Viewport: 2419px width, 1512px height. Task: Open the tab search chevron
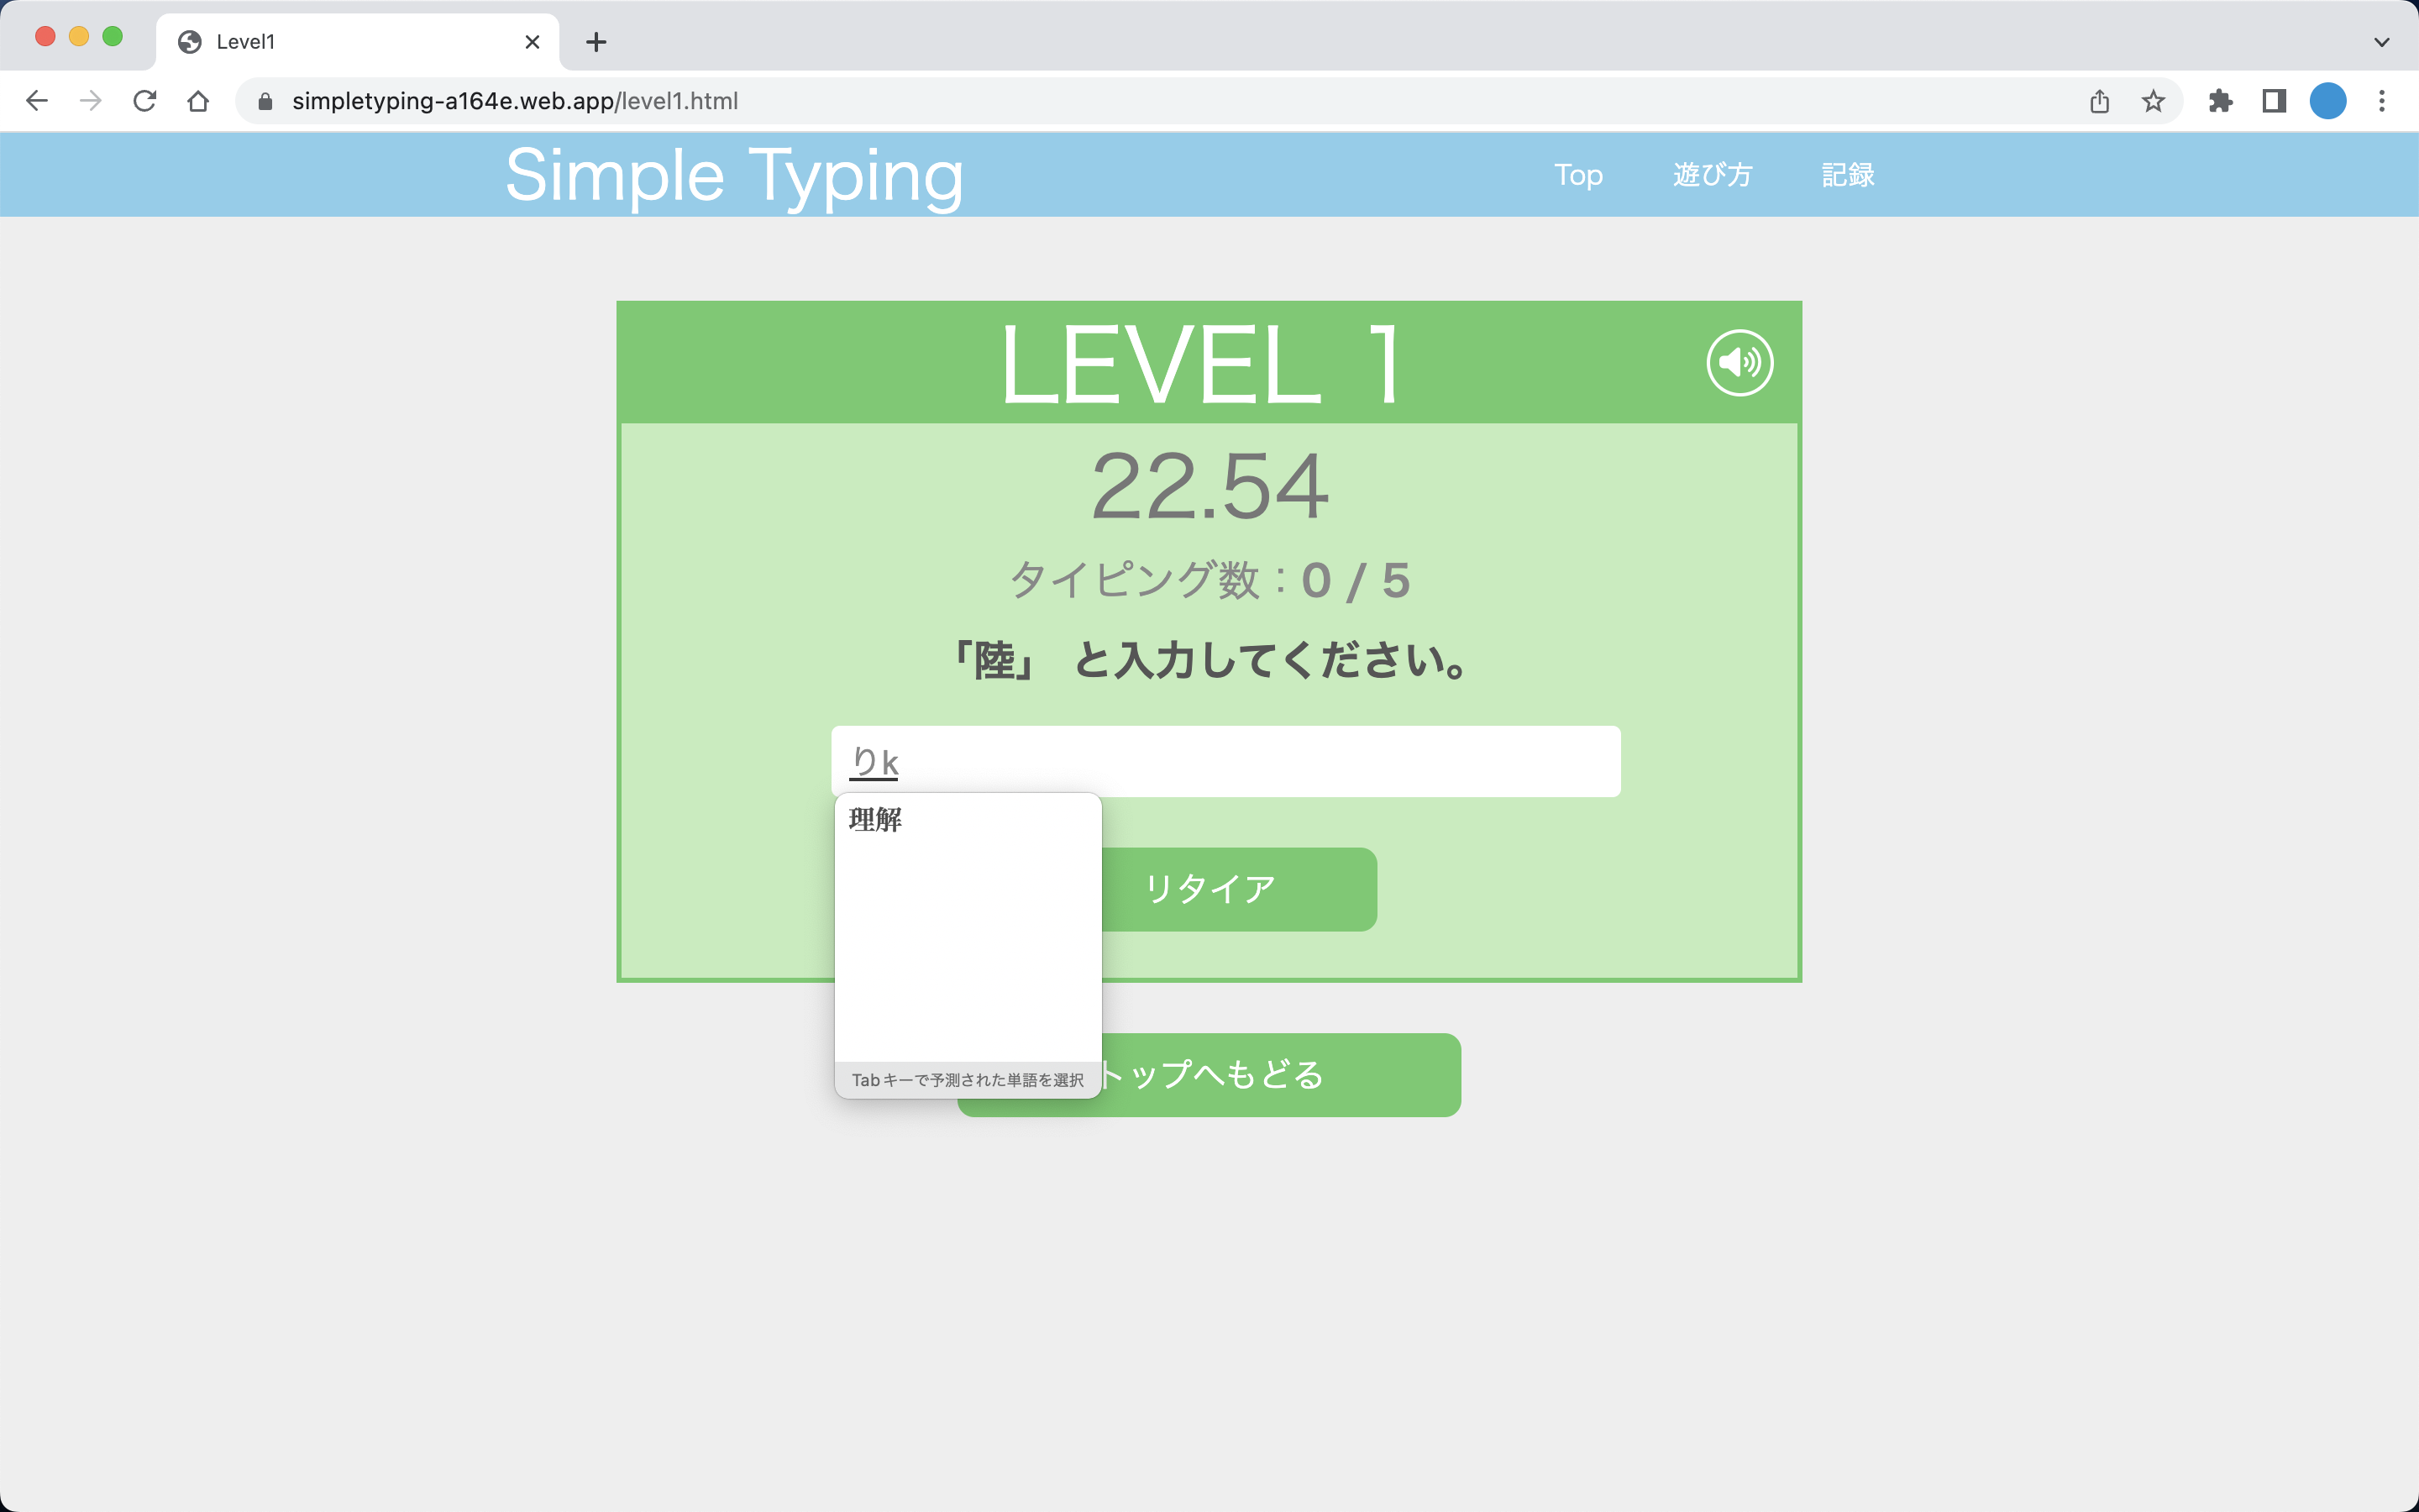(x=2380, y=41)
